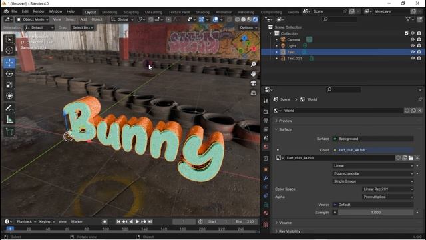Image resolution: width=426 pixels, height=240 pixels.
Task: Open the World properties tab
Action: pos(266,147)
